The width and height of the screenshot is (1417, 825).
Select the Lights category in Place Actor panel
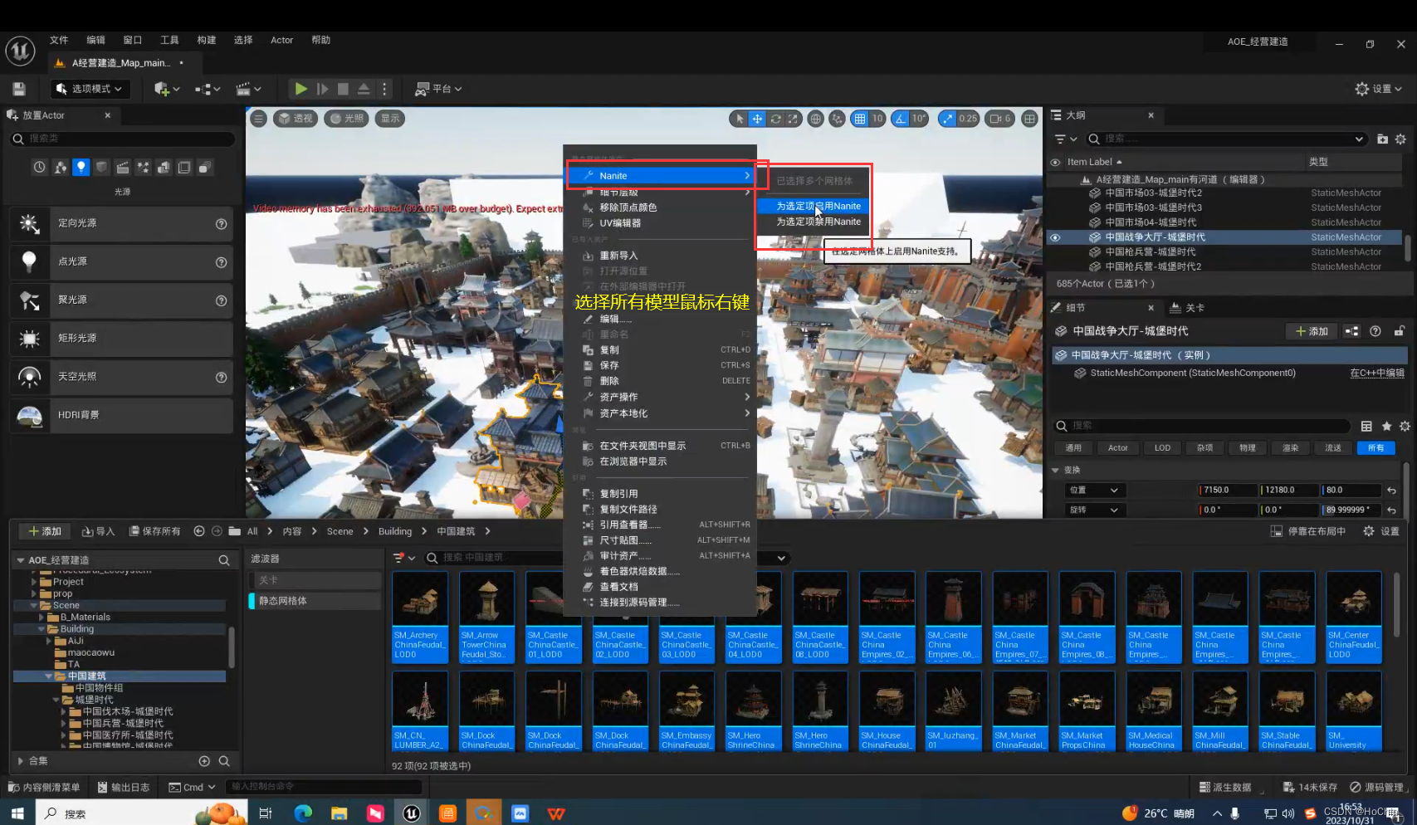[81, 167]
